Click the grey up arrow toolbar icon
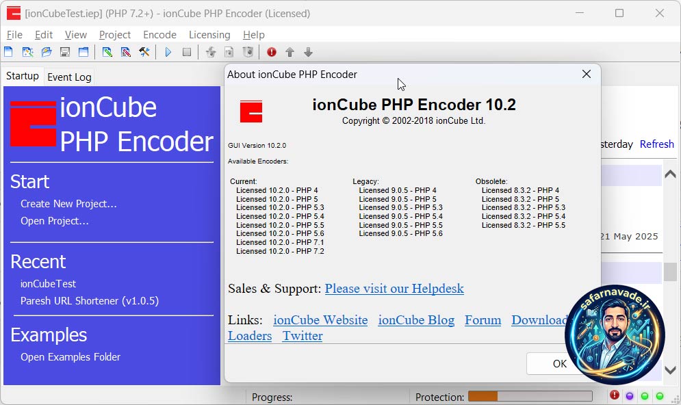The width and height of the screenshot is (681, 405). tap(290, 52)
